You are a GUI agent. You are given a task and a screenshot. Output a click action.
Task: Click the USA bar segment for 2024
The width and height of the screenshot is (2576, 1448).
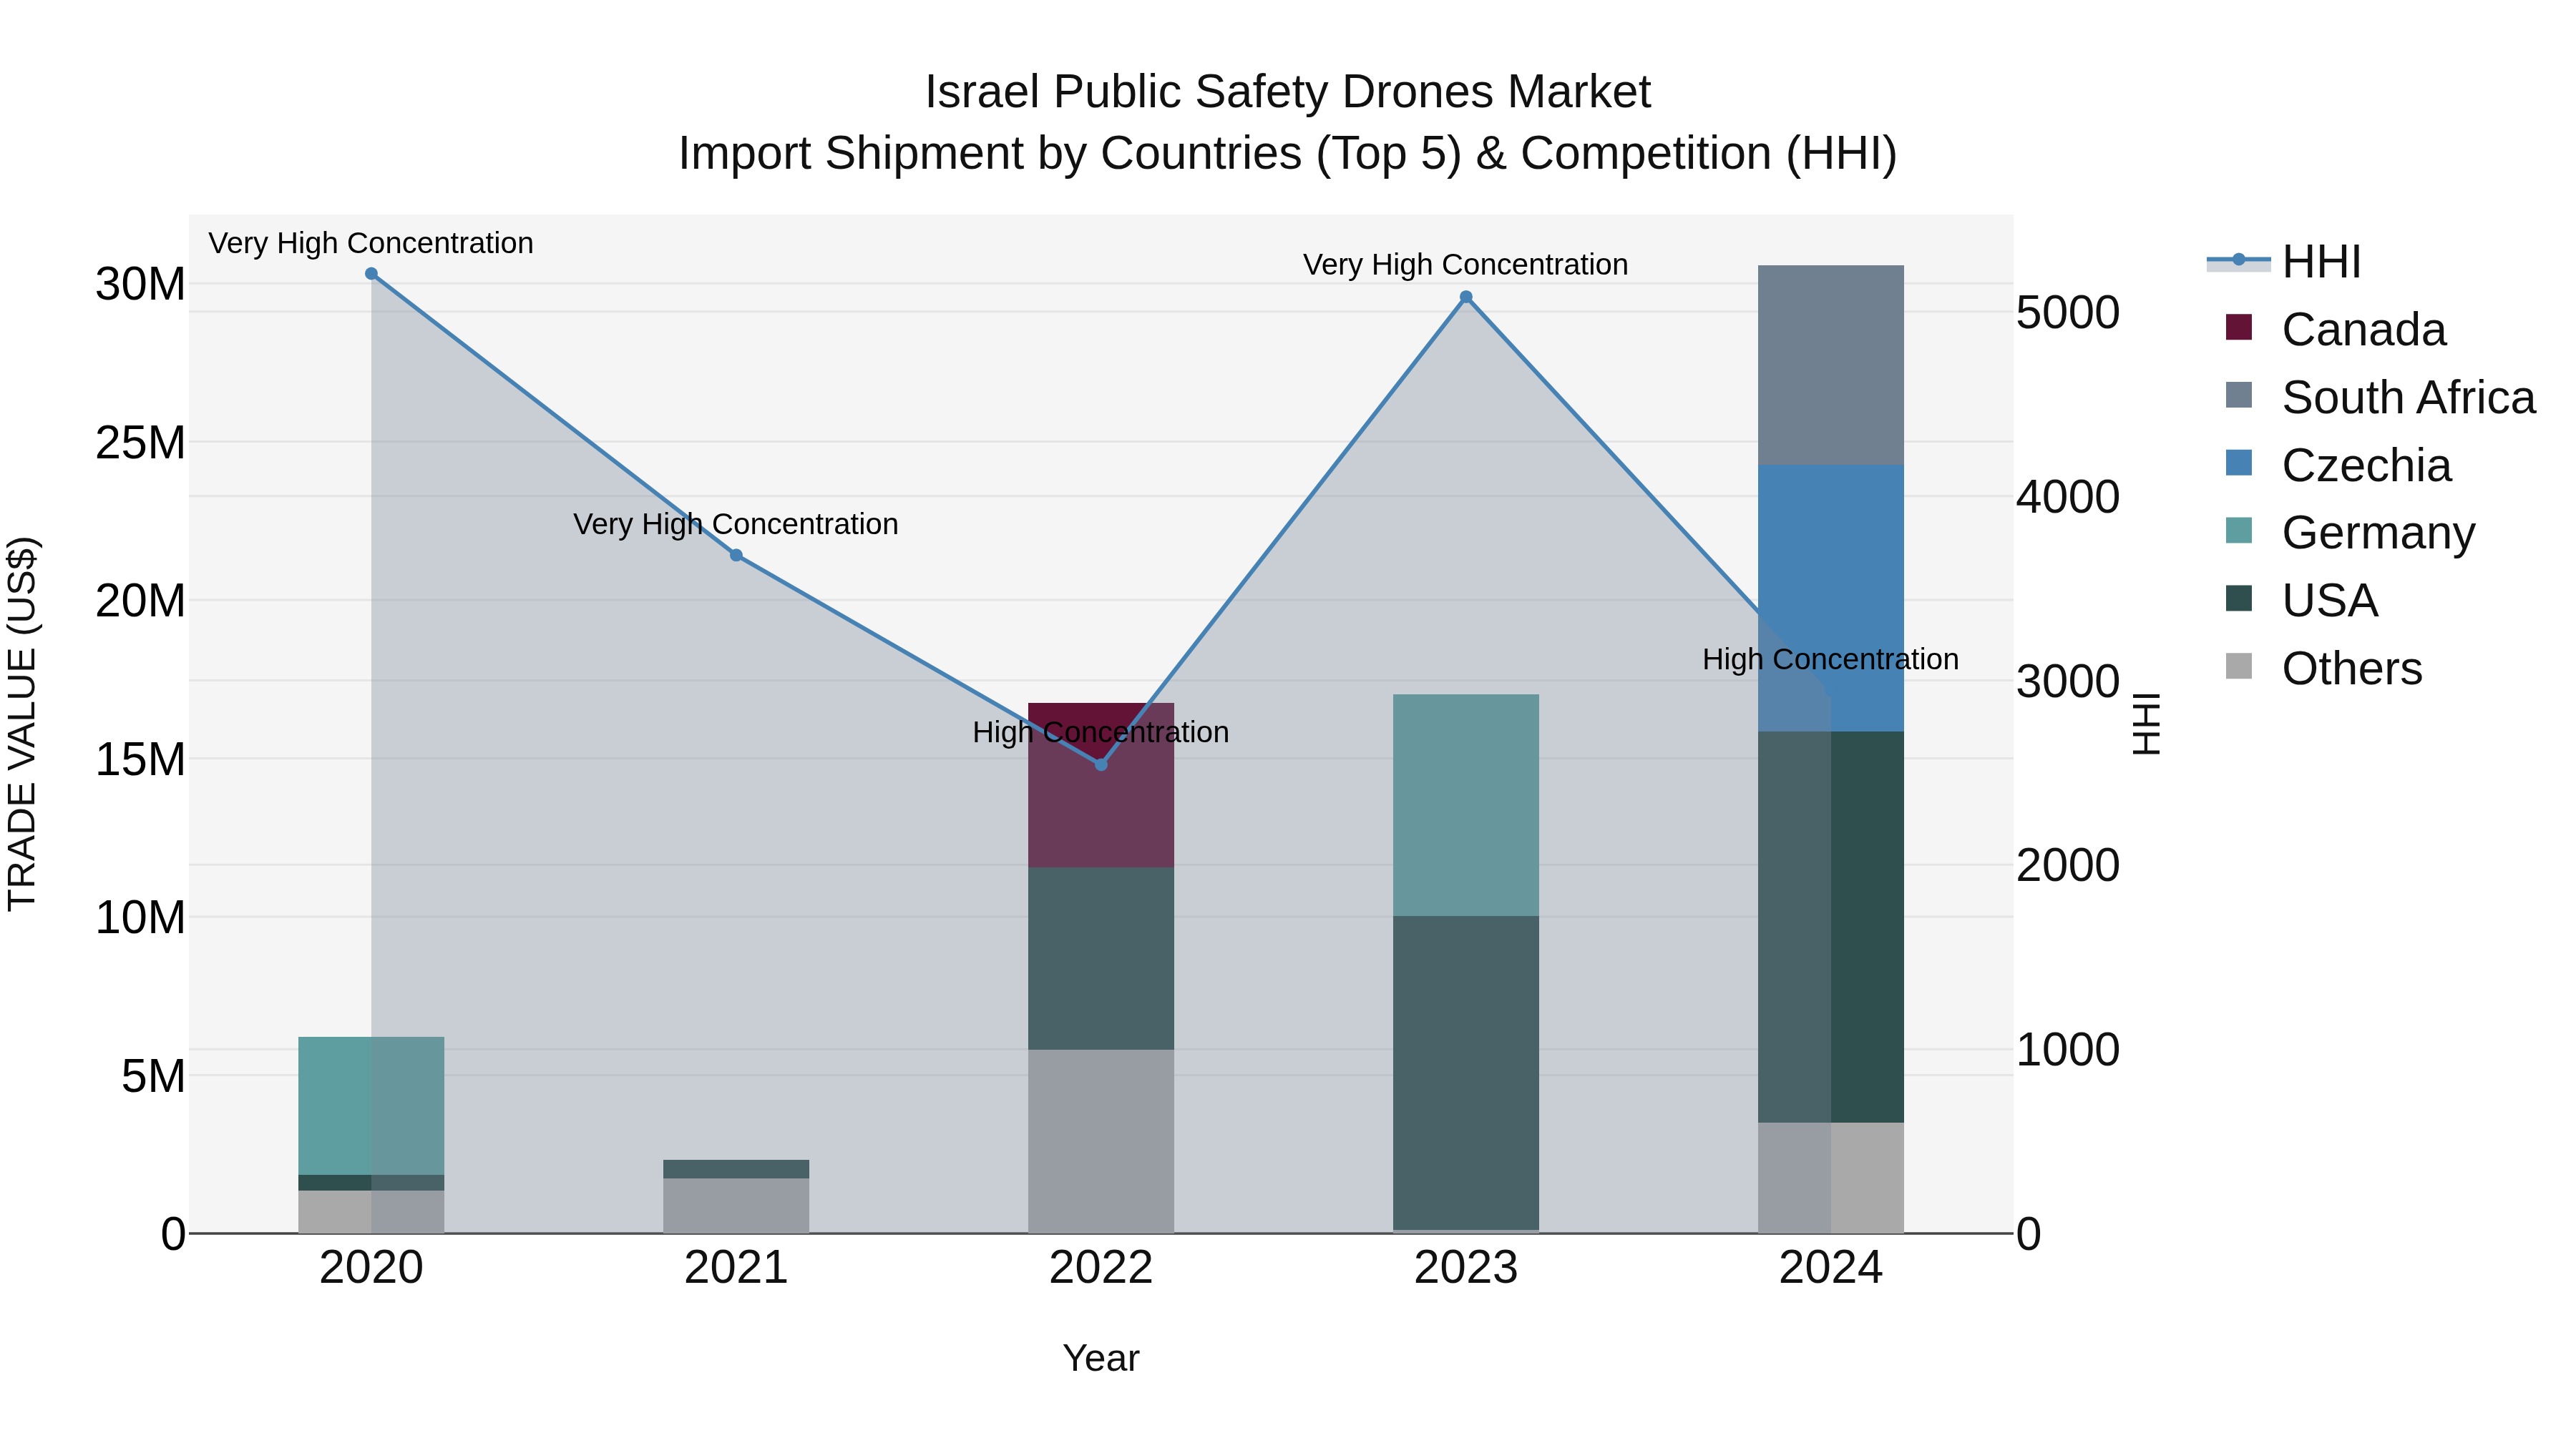(1831, 927)
